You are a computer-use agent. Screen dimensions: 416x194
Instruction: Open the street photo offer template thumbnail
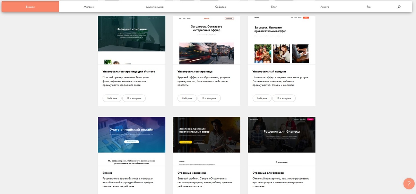coord(206,40)
